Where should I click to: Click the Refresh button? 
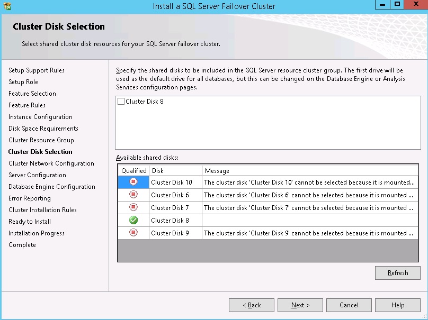tap(398, 273)
